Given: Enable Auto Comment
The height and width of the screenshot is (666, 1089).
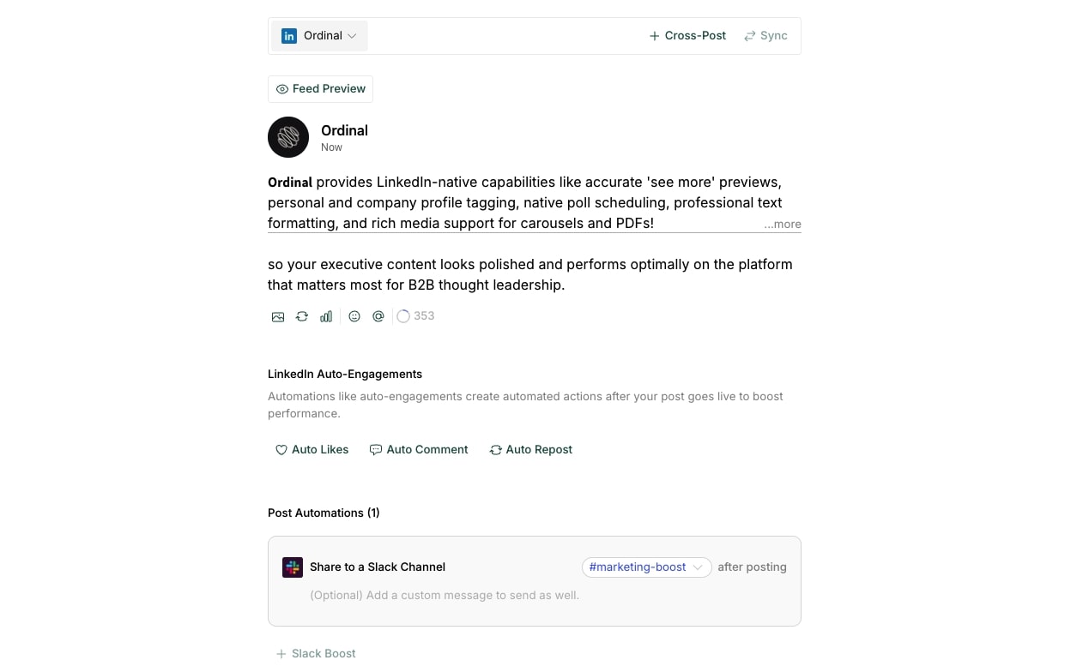Looking at the screenshot, I should pos(418,449).
